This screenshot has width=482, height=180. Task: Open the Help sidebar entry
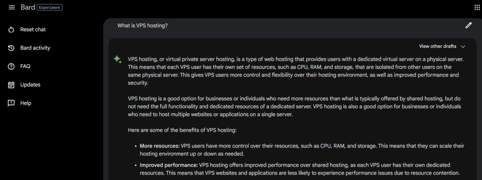(x=25, y=103)
